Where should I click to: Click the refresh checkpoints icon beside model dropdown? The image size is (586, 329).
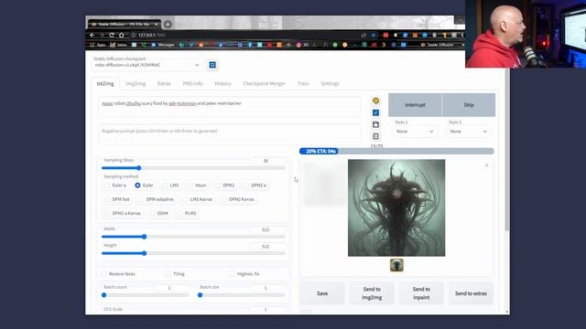pyautogui.click(x=212, y=65)
